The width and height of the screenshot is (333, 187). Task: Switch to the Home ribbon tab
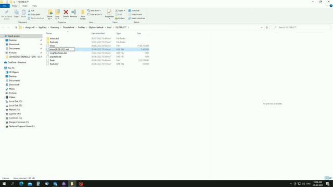15,6
